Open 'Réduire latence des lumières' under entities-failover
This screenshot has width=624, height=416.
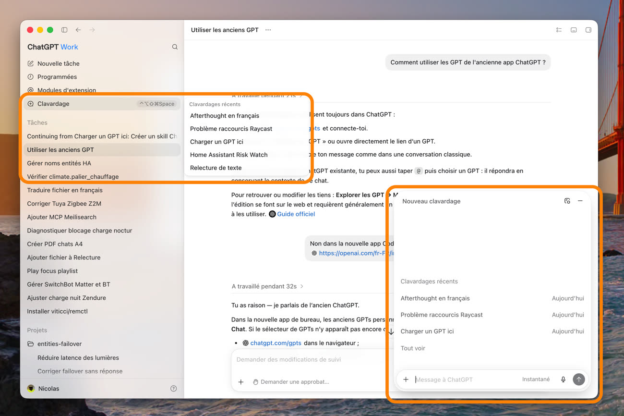(102, 358)
